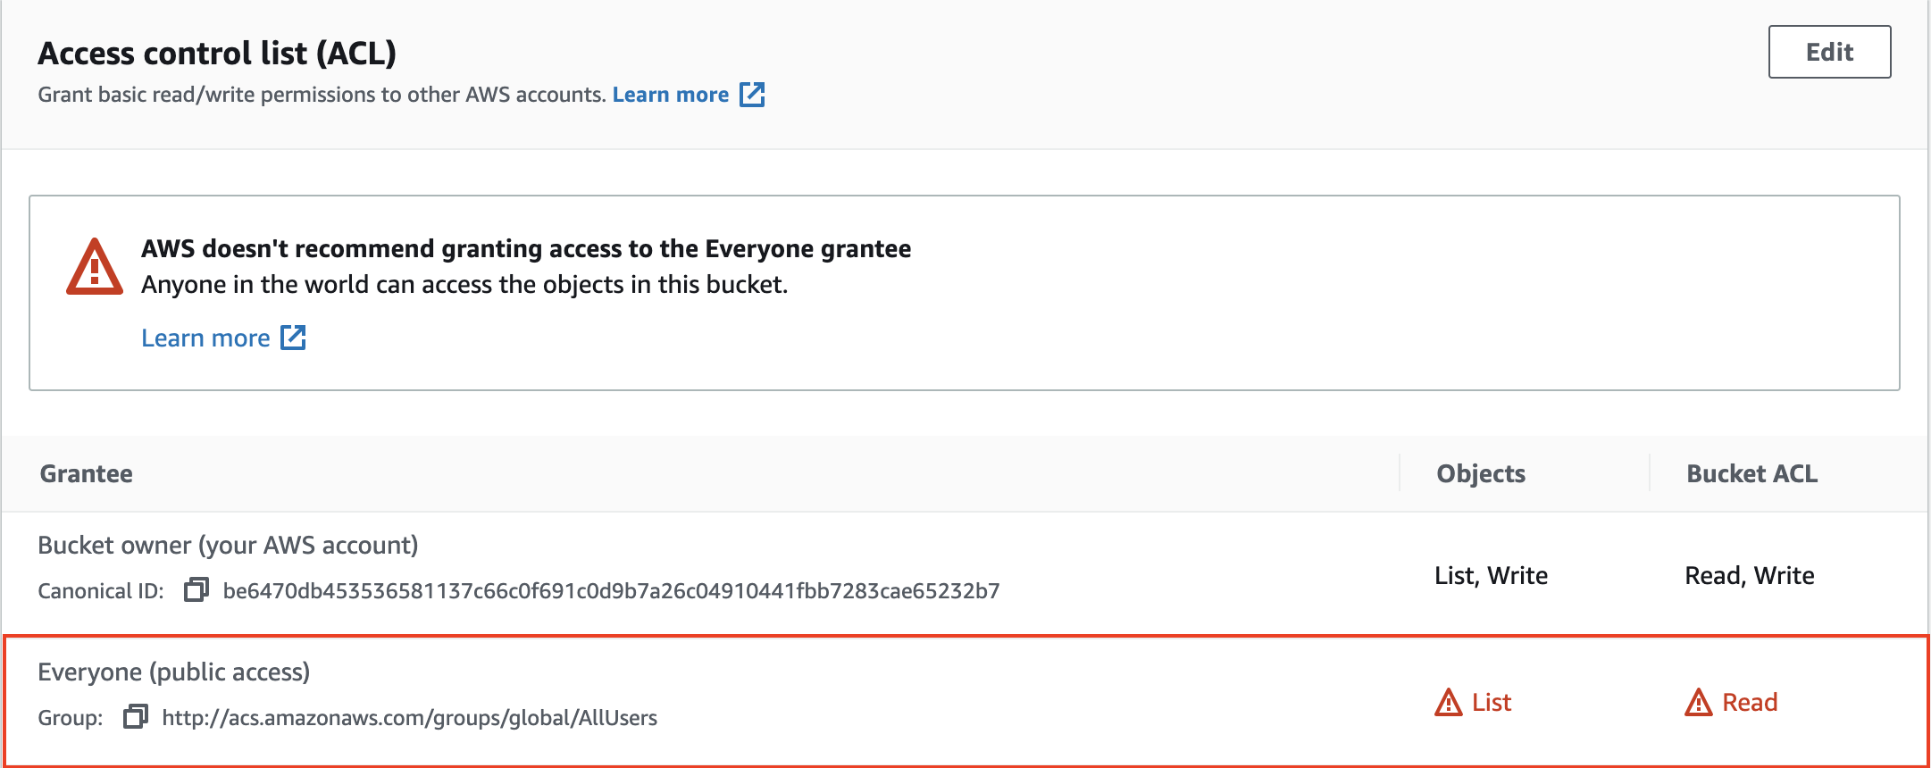Image resolution: width=1931 pixels, height=768 pixels.
Task: Copy the AllUsers group URL
Action: click(x=135, y=717)
